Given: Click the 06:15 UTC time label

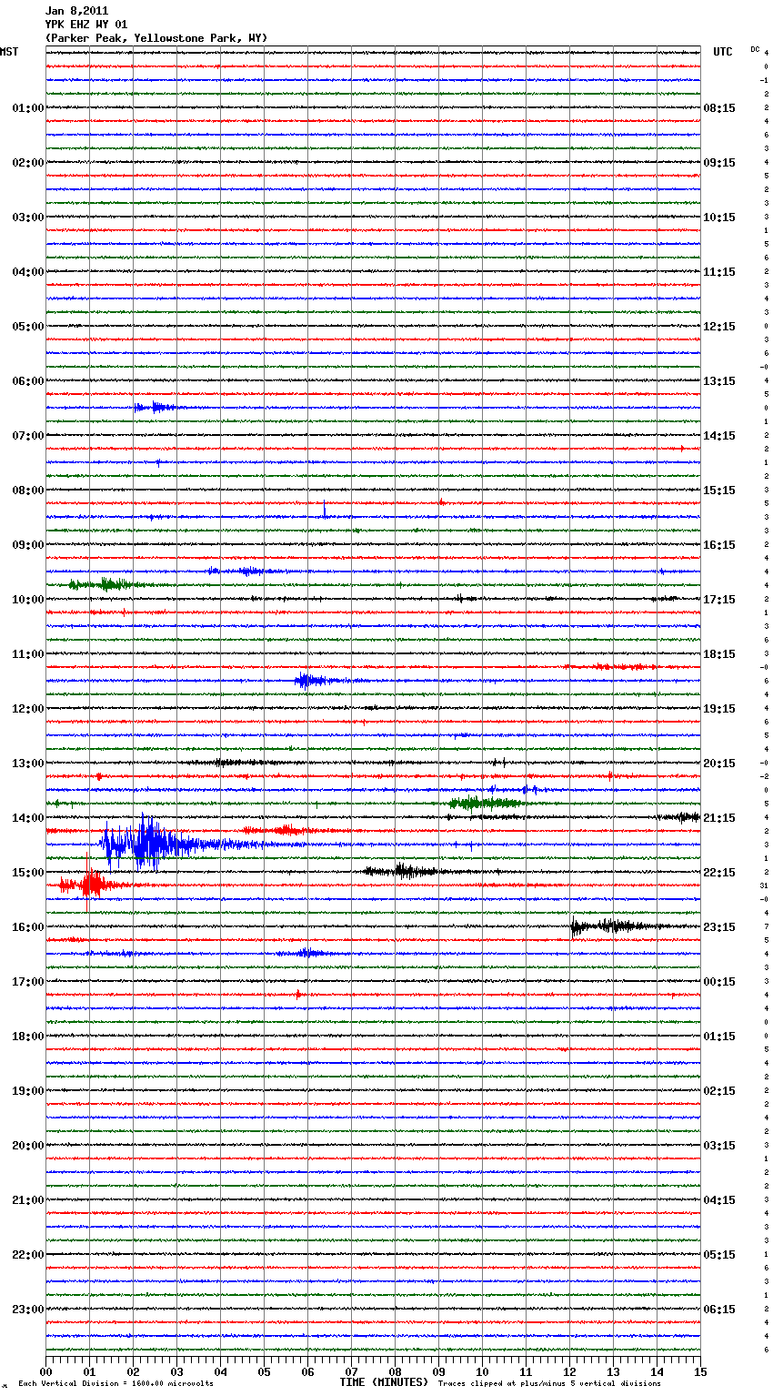Looking at the screenshot, I should [719, 1310].
